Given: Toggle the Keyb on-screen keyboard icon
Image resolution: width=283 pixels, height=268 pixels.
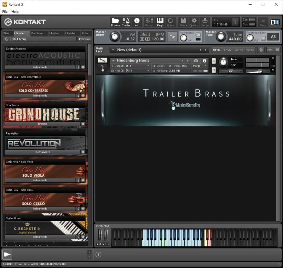Looking at the screenshot, I should point(160,22).
